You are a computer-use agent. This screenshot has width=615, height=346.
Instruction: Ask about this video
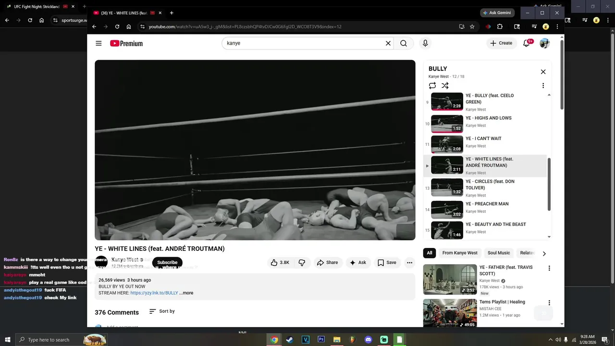pos(358,262)
